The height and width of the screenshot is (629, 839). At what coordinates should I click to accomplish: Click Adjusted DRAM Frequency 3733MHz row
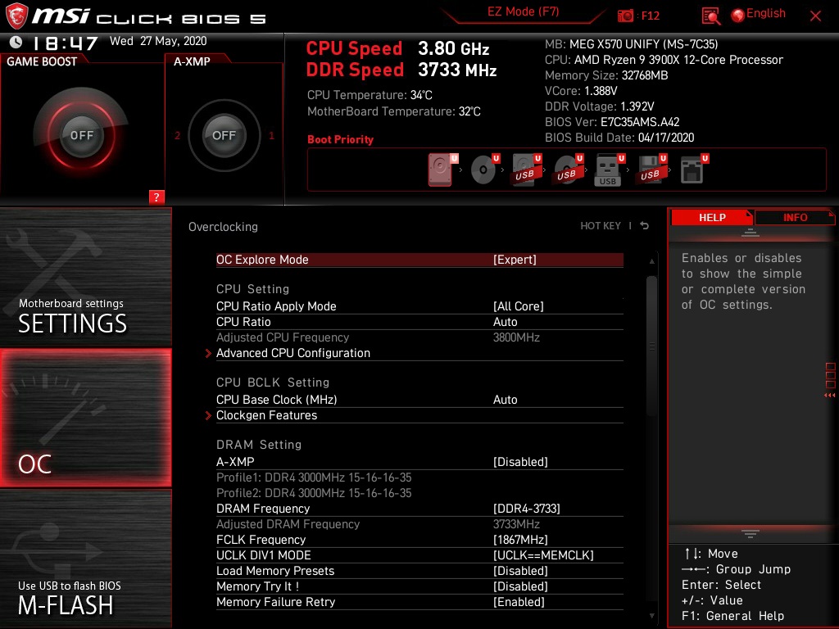coord(419,524)
